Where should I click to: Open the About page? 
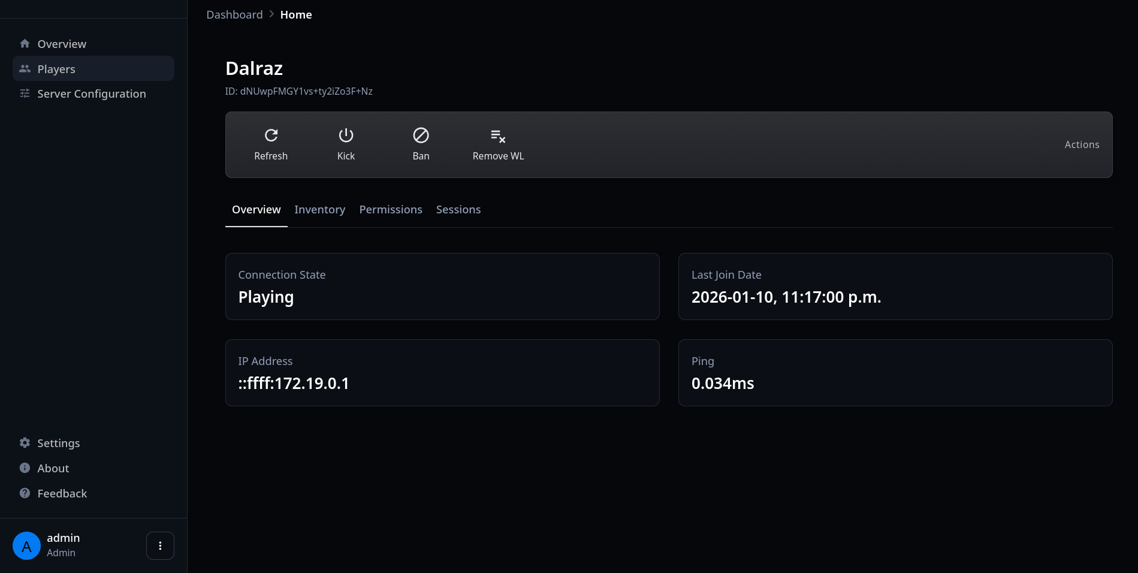tap(53, 469)
